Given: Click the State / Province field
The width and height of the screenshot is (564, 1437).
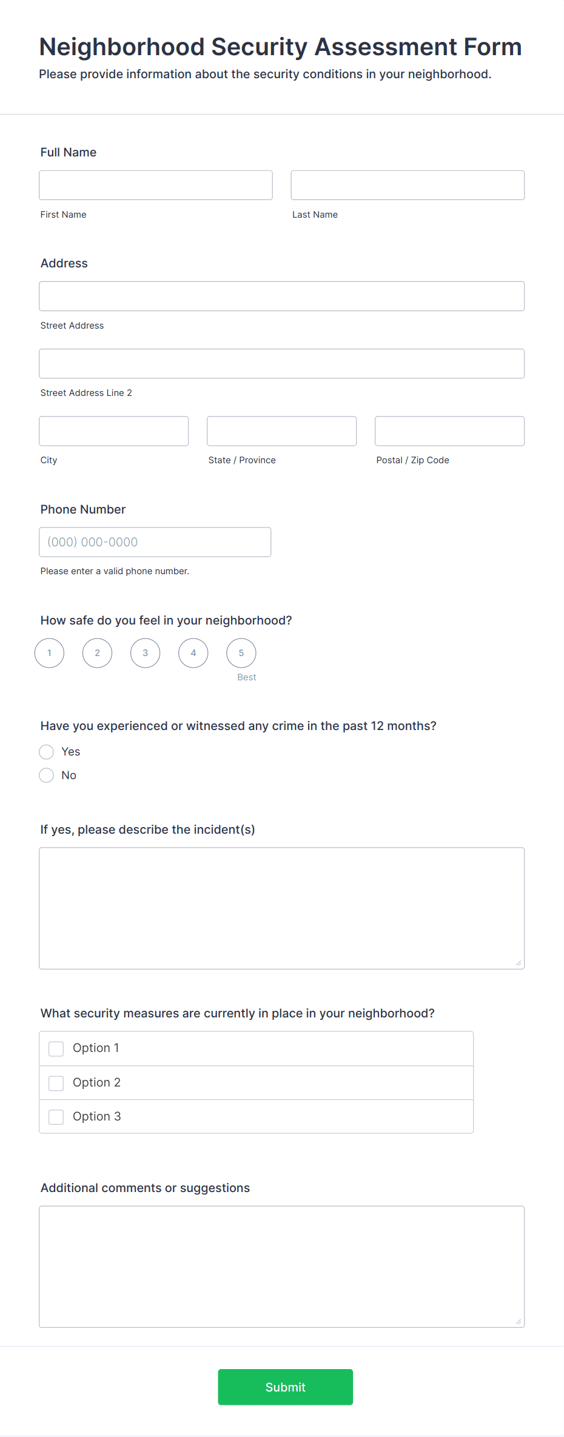Looking at the screenshot, I should tap(281, 430).
